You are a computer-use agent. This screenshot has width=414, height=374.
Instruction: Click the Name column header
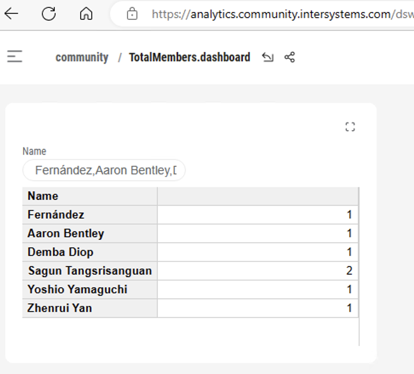(90, 196)
